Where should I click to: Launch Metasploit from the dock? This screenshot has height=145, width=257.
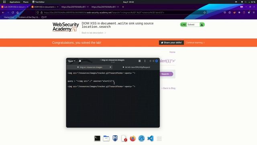115,138
